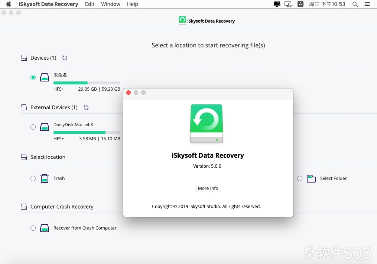
Task: Click the 3.58 MB | 16.10 MB text
Action: (100, 139)
